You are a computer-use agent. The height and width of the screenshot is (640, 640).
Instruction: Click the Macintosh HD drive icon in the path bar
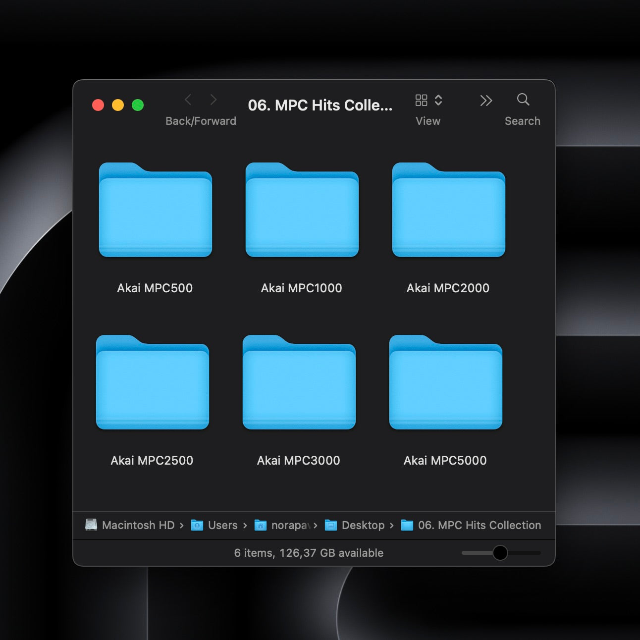[x=91, y=525]
